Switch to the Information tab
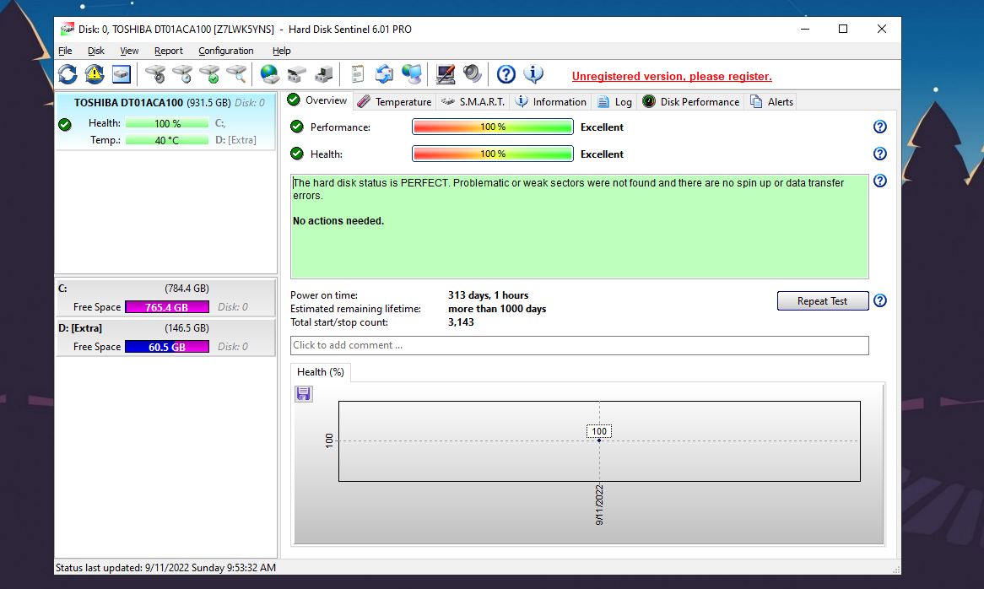 [x=550, y=101]
